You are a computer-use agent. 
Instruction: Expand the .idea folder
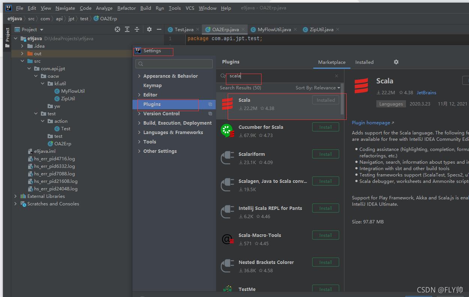click(x=22, y=46)
